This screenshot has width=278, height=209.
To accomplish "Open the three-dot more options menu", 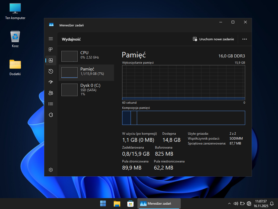I will pos(245,39).
